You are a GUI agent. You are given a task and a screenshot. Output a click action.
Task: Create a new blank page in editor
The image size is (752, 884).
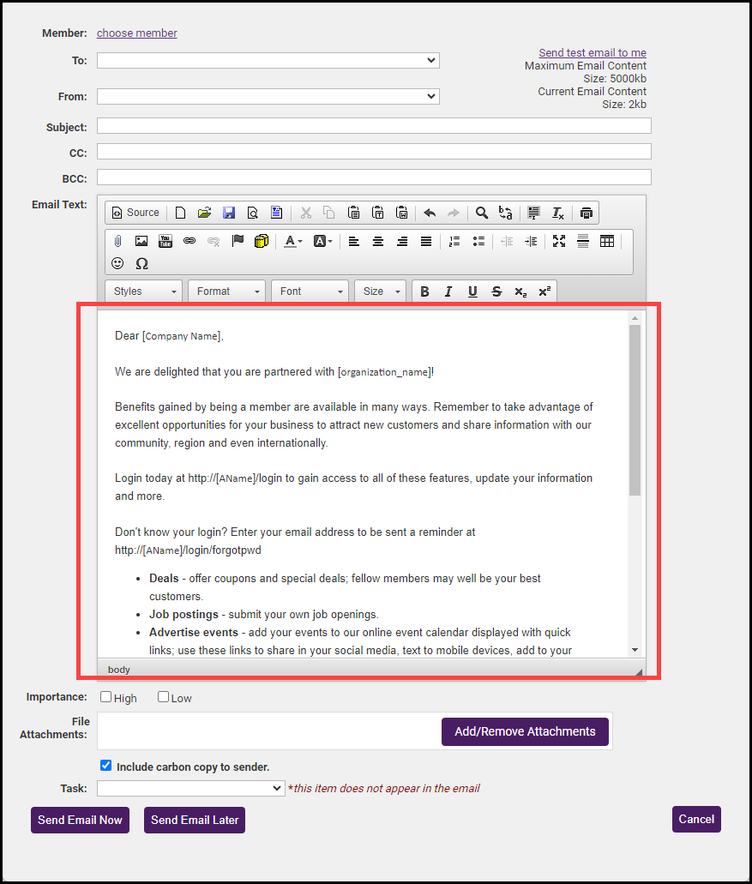180,213
